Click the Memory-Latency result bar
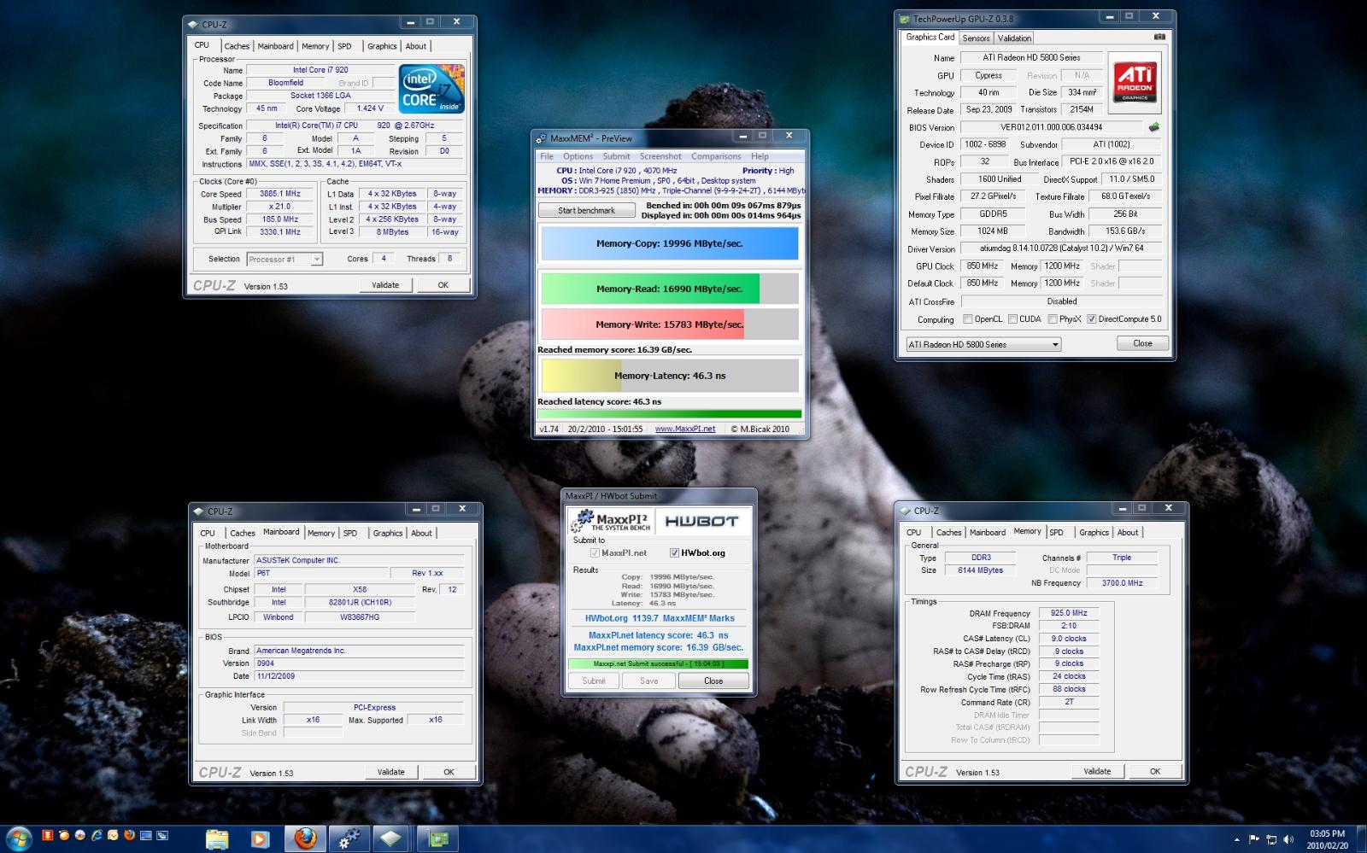 670,376
